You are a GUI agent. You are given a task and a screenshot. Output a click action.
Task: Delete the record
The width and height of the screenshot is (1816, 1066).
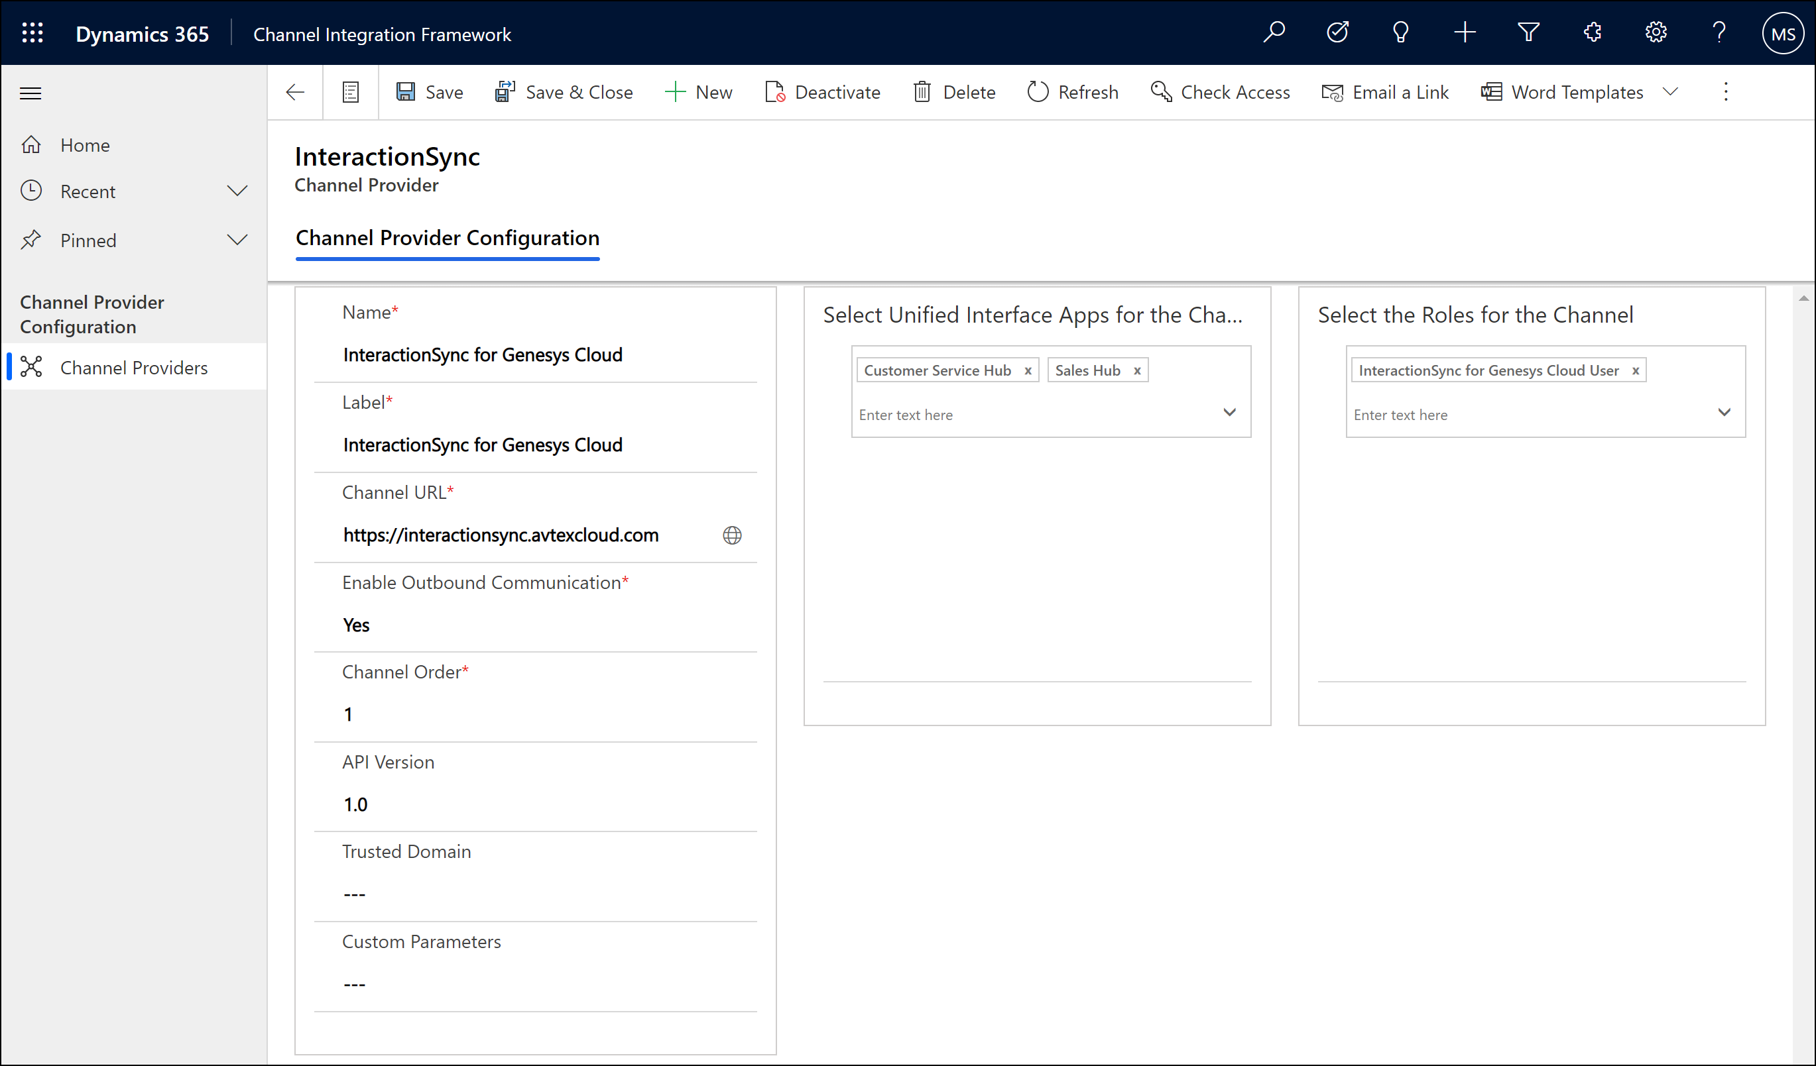(954, 92)
